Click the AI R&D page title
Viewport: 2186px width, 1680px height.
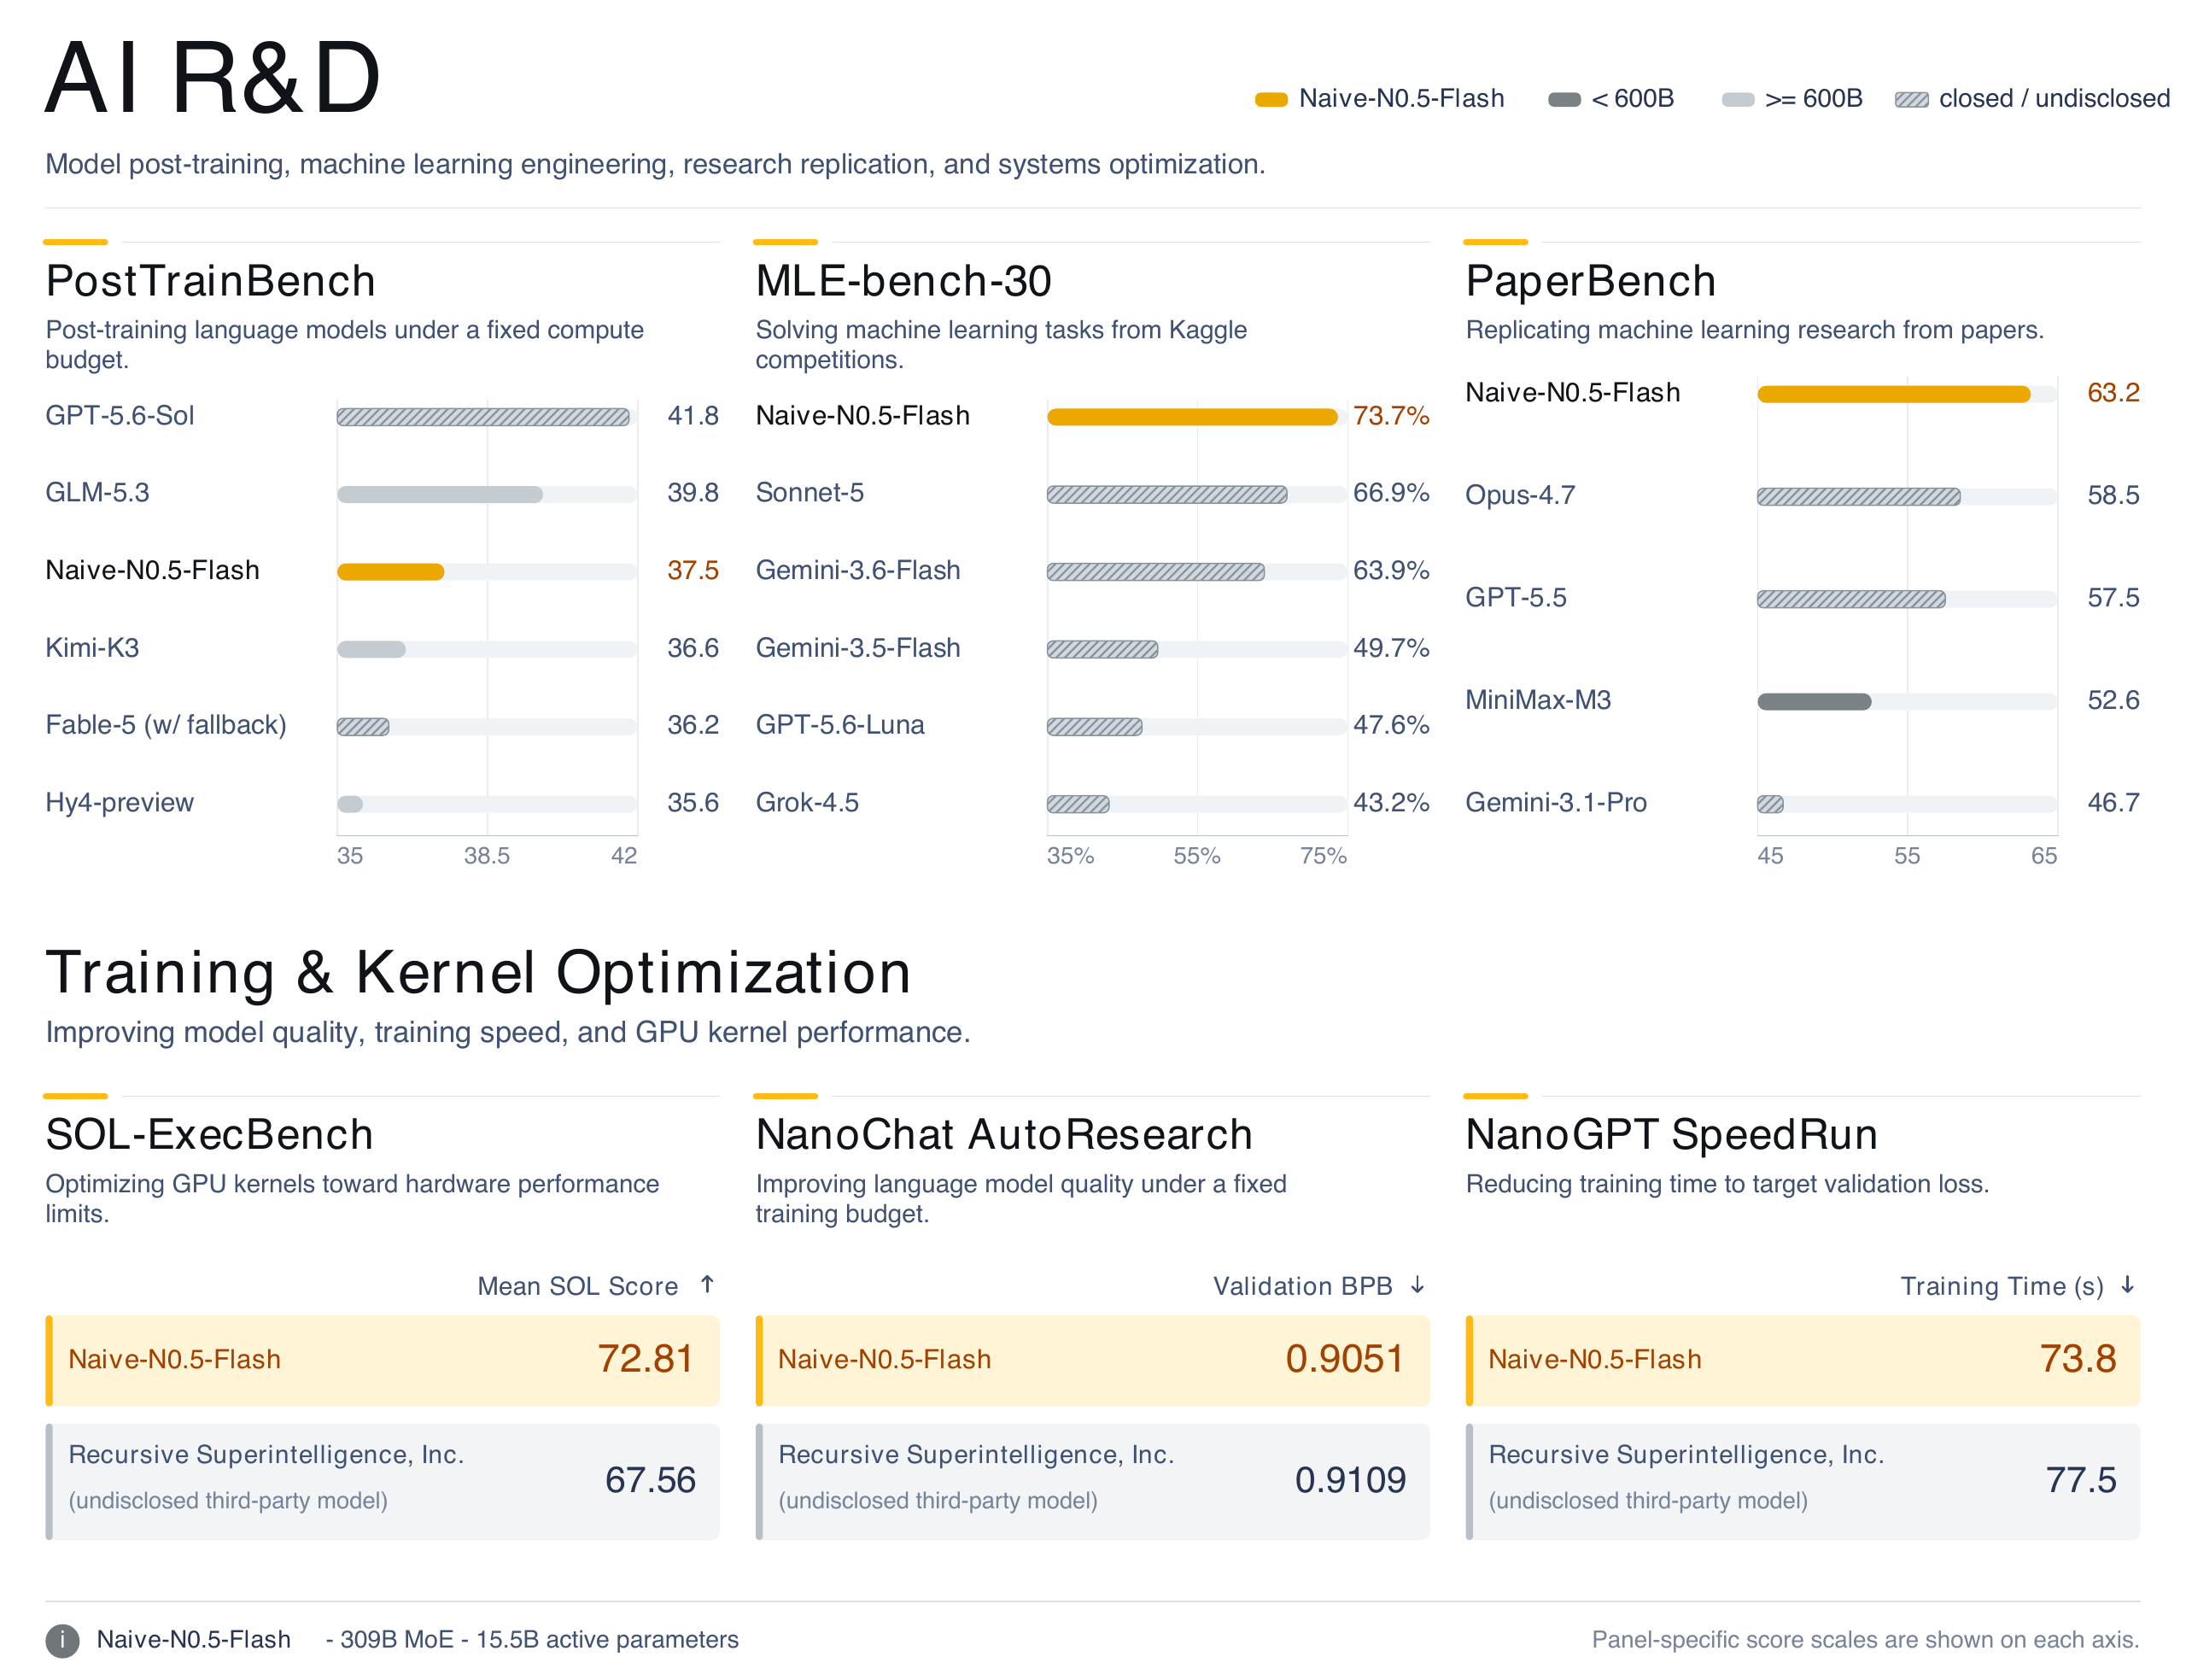click(213, 78)
